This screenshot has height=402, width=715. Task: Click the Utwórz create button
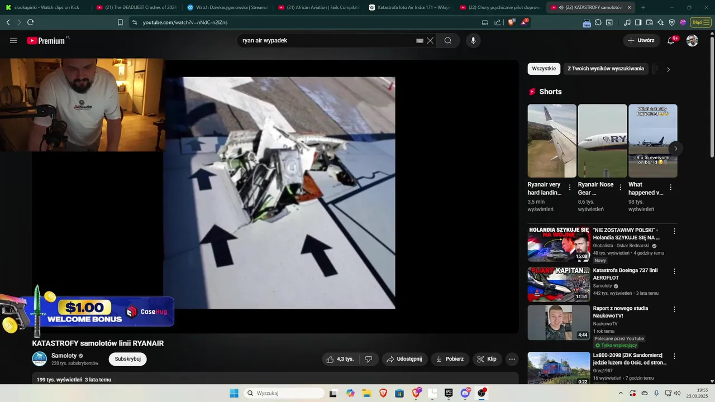click(x=641, y=40)
